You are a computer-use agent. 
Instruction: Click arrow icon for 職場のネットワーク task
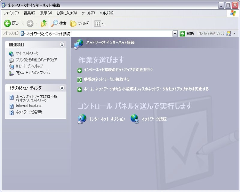pyautogui.click(x=79, y=80)
